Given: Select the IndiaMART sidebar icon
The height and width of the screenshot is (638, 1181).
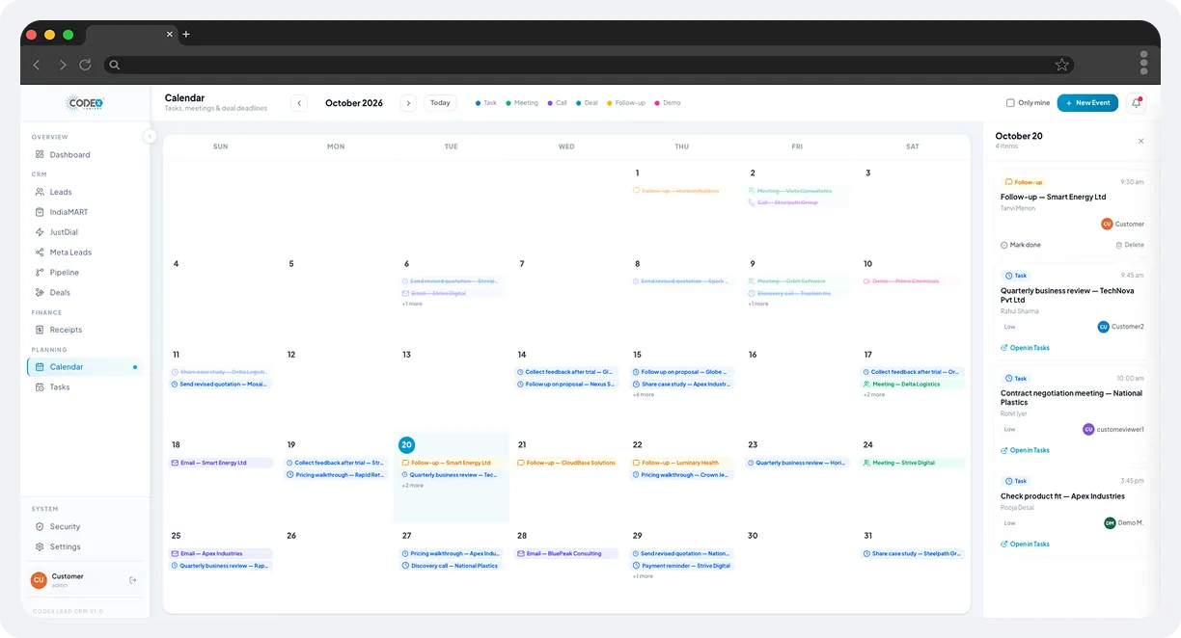Looking at the screenshot, I should 40,212.
